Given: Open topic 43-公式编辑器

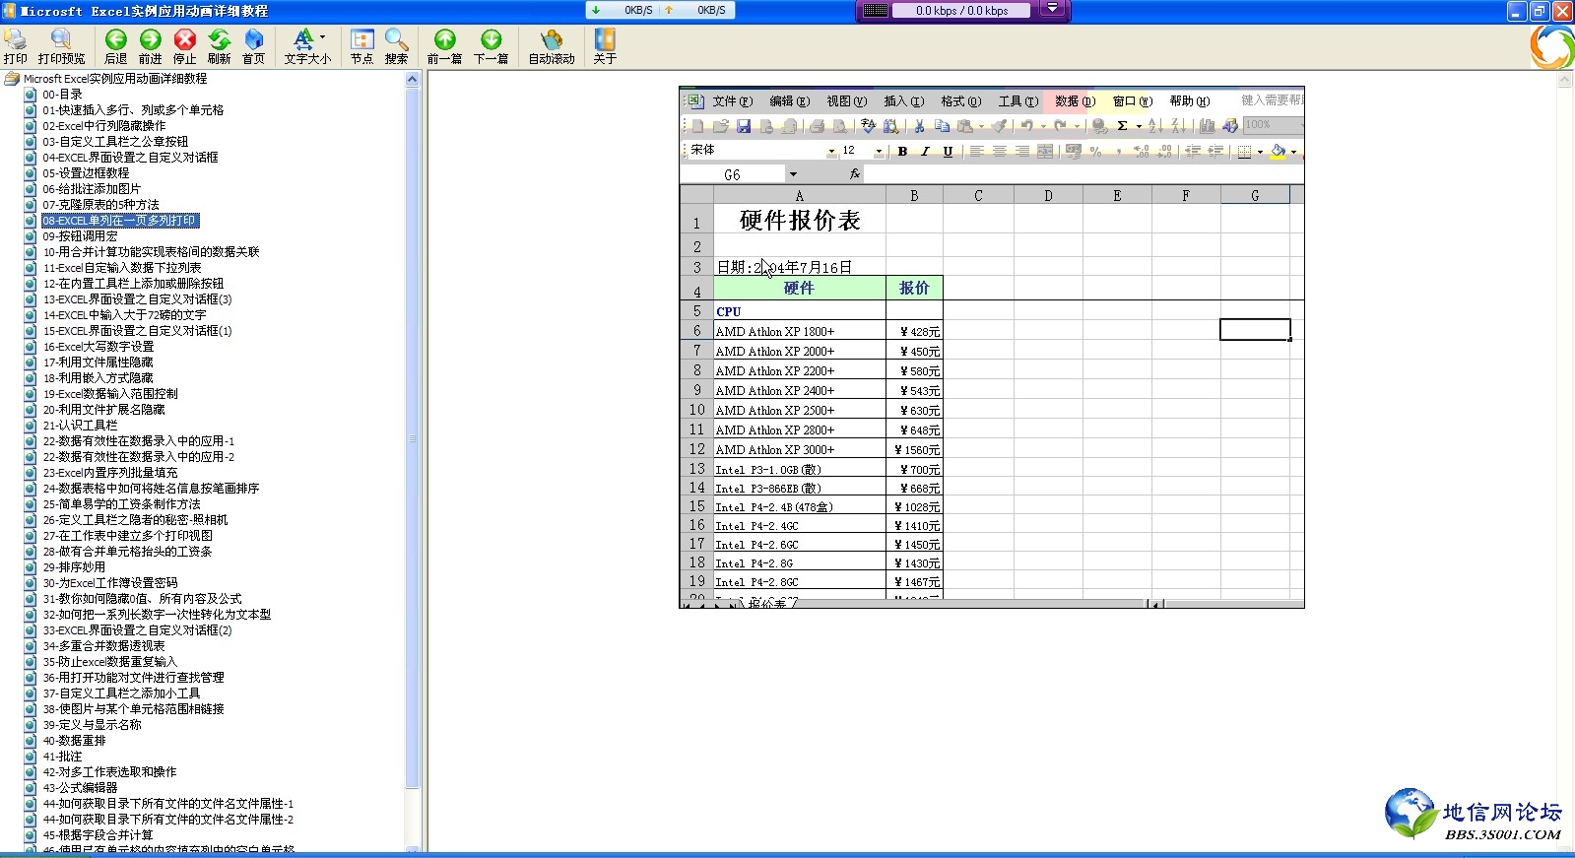Looking at the screenshot, I should pos(80,788).
